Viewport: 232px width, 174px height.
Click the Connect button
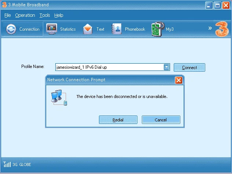[x=189, y=68]
